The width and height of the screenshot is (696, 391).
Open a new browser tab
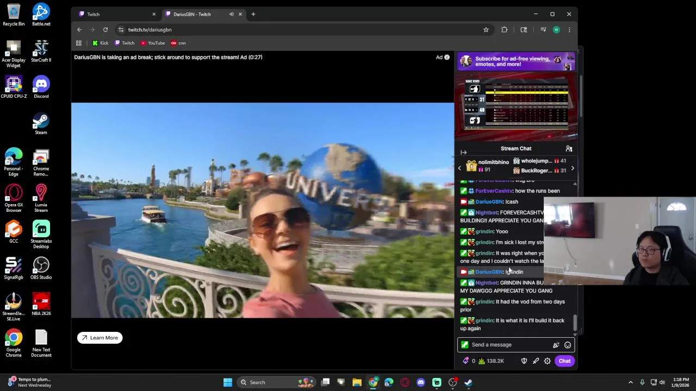pos(253,14)
